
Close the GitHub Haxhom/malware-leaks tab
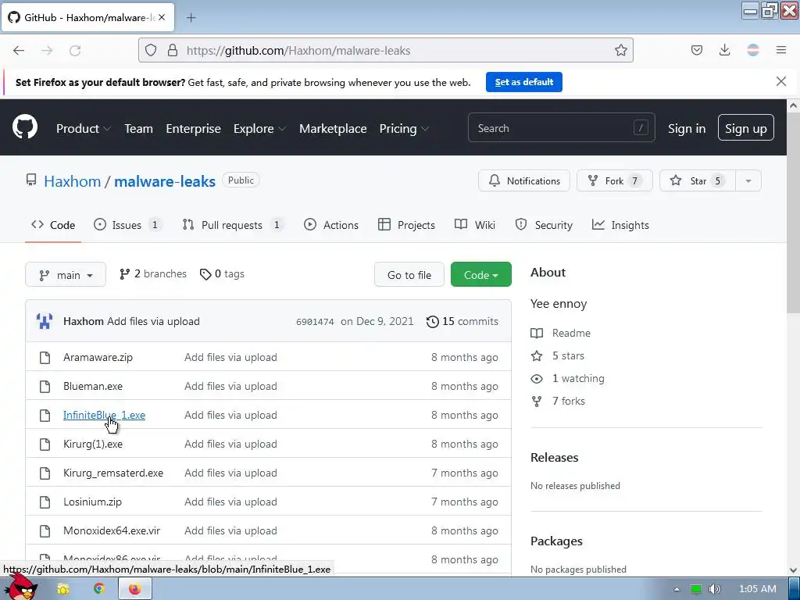point(162,17)
